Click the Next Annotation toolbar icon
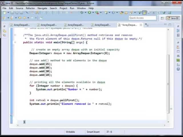This screenshot has height=137, width=183. tap(4, 18)
